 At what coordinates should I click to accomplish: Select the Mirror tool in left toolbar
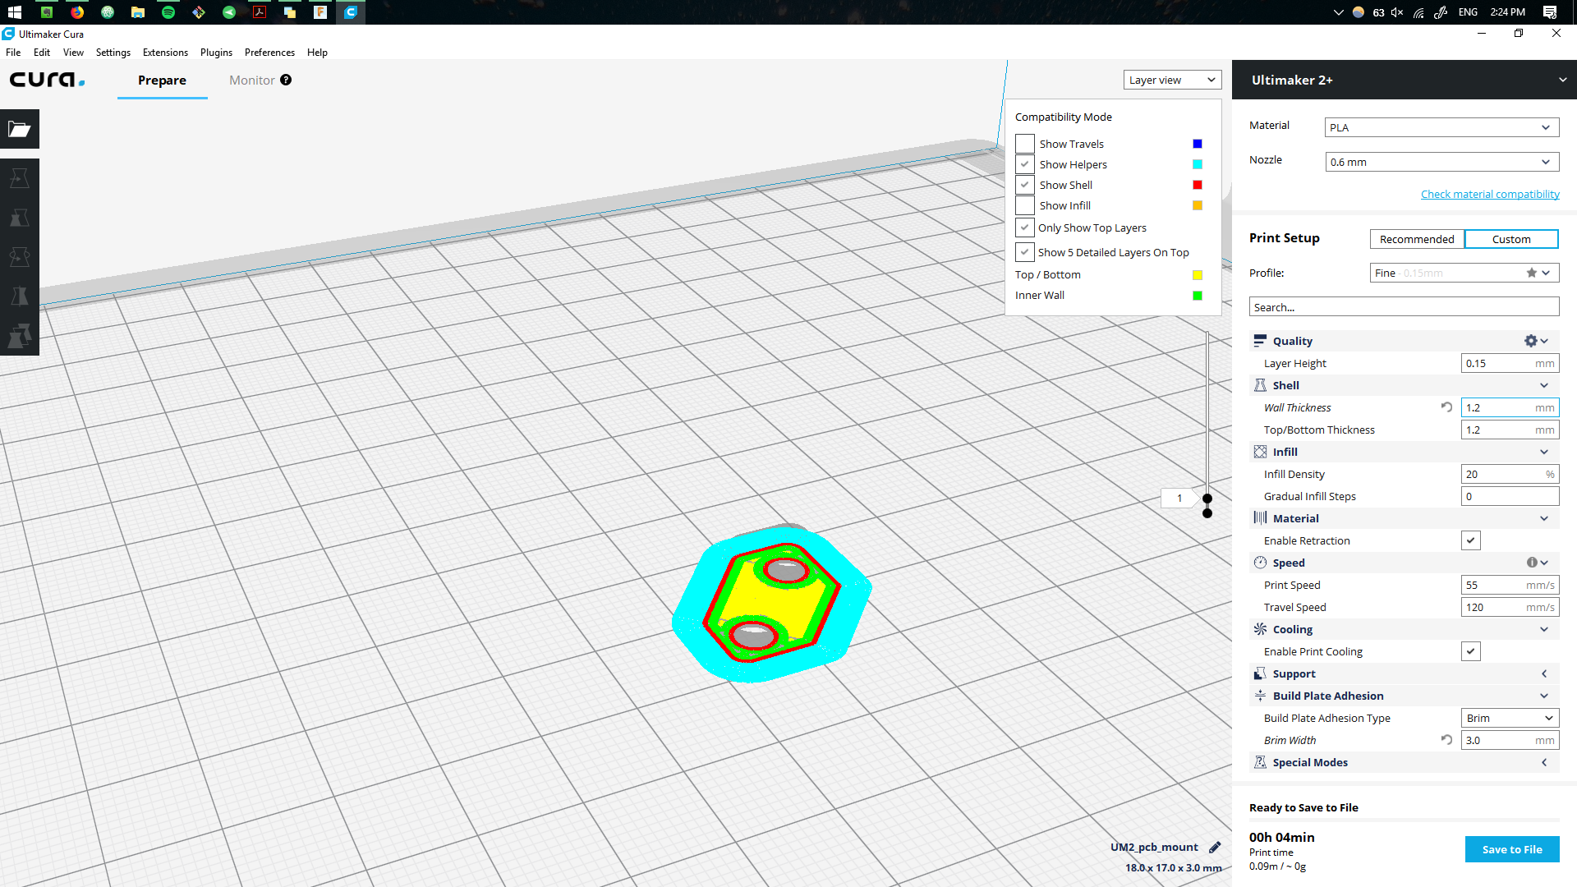[x=20, y=296]
